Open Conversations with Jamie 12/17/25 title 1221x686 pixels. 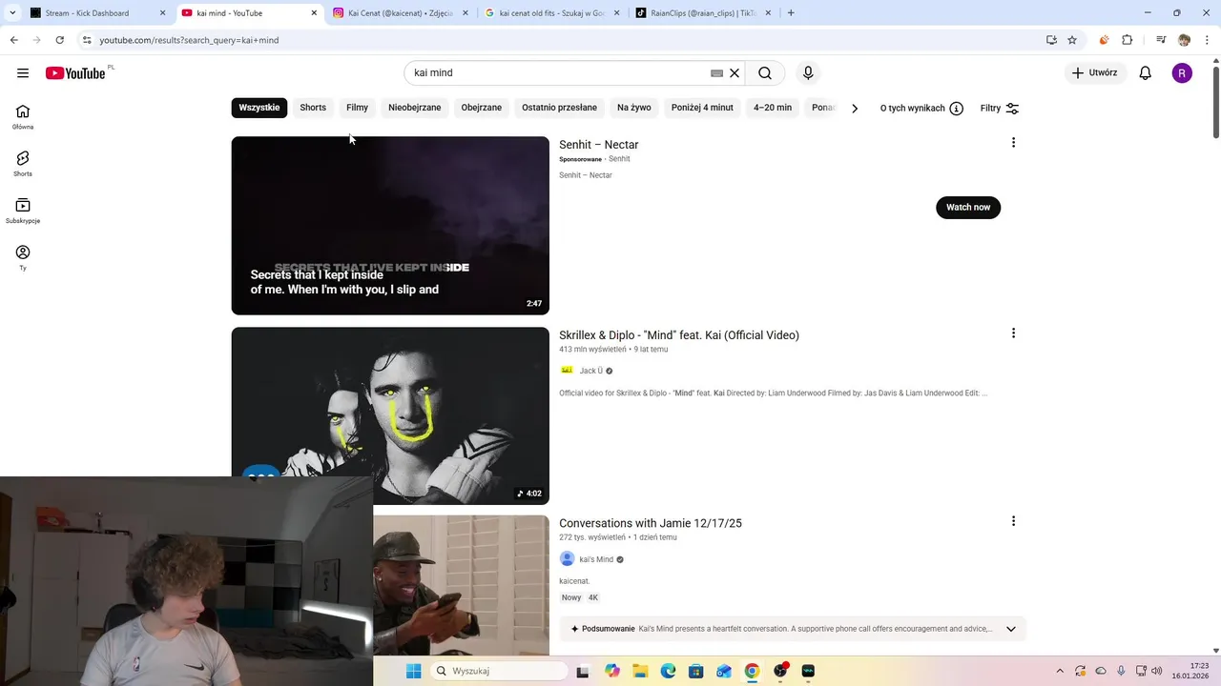651,523
